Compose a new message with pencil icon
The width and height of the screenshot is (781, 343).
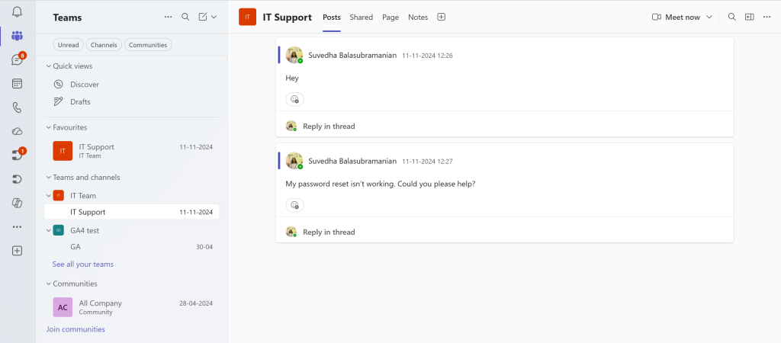pos(203,17)
